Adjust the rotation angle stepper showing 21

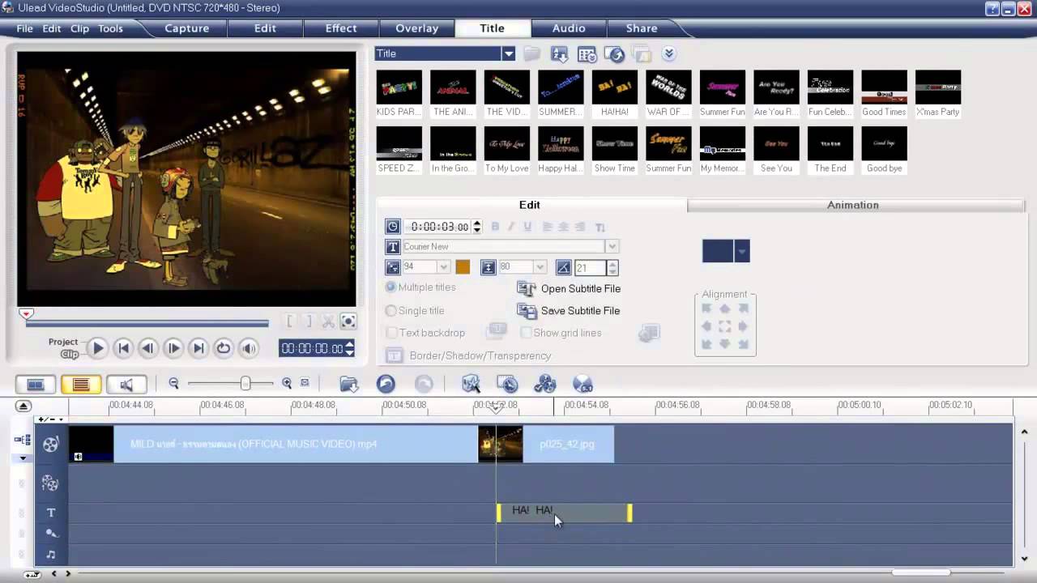(612, 267)
